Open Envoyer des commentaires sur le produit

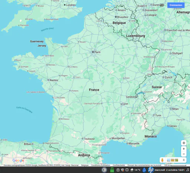[144, 165]
